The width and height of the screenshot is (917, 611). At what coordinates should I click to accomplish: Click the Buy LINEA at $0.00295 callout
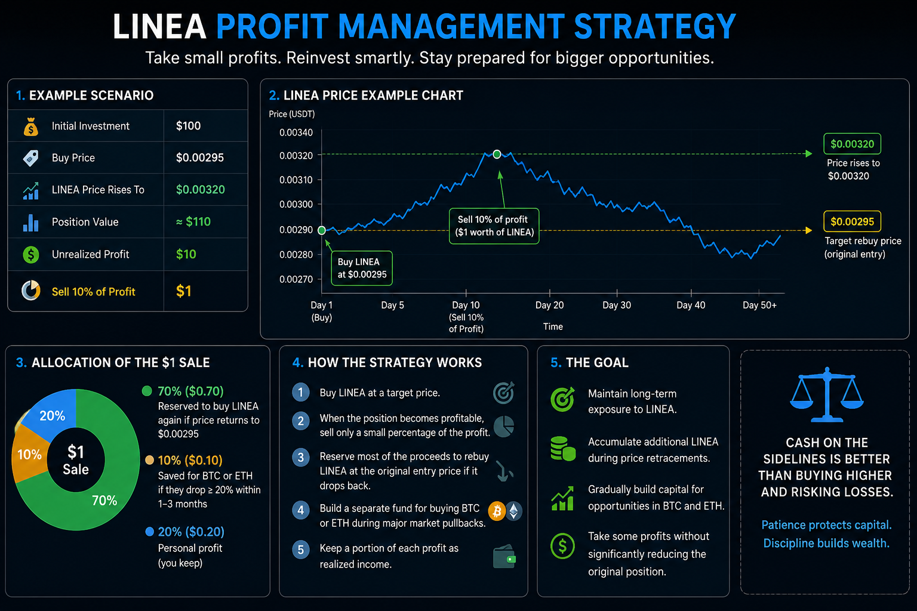[362, 268]
